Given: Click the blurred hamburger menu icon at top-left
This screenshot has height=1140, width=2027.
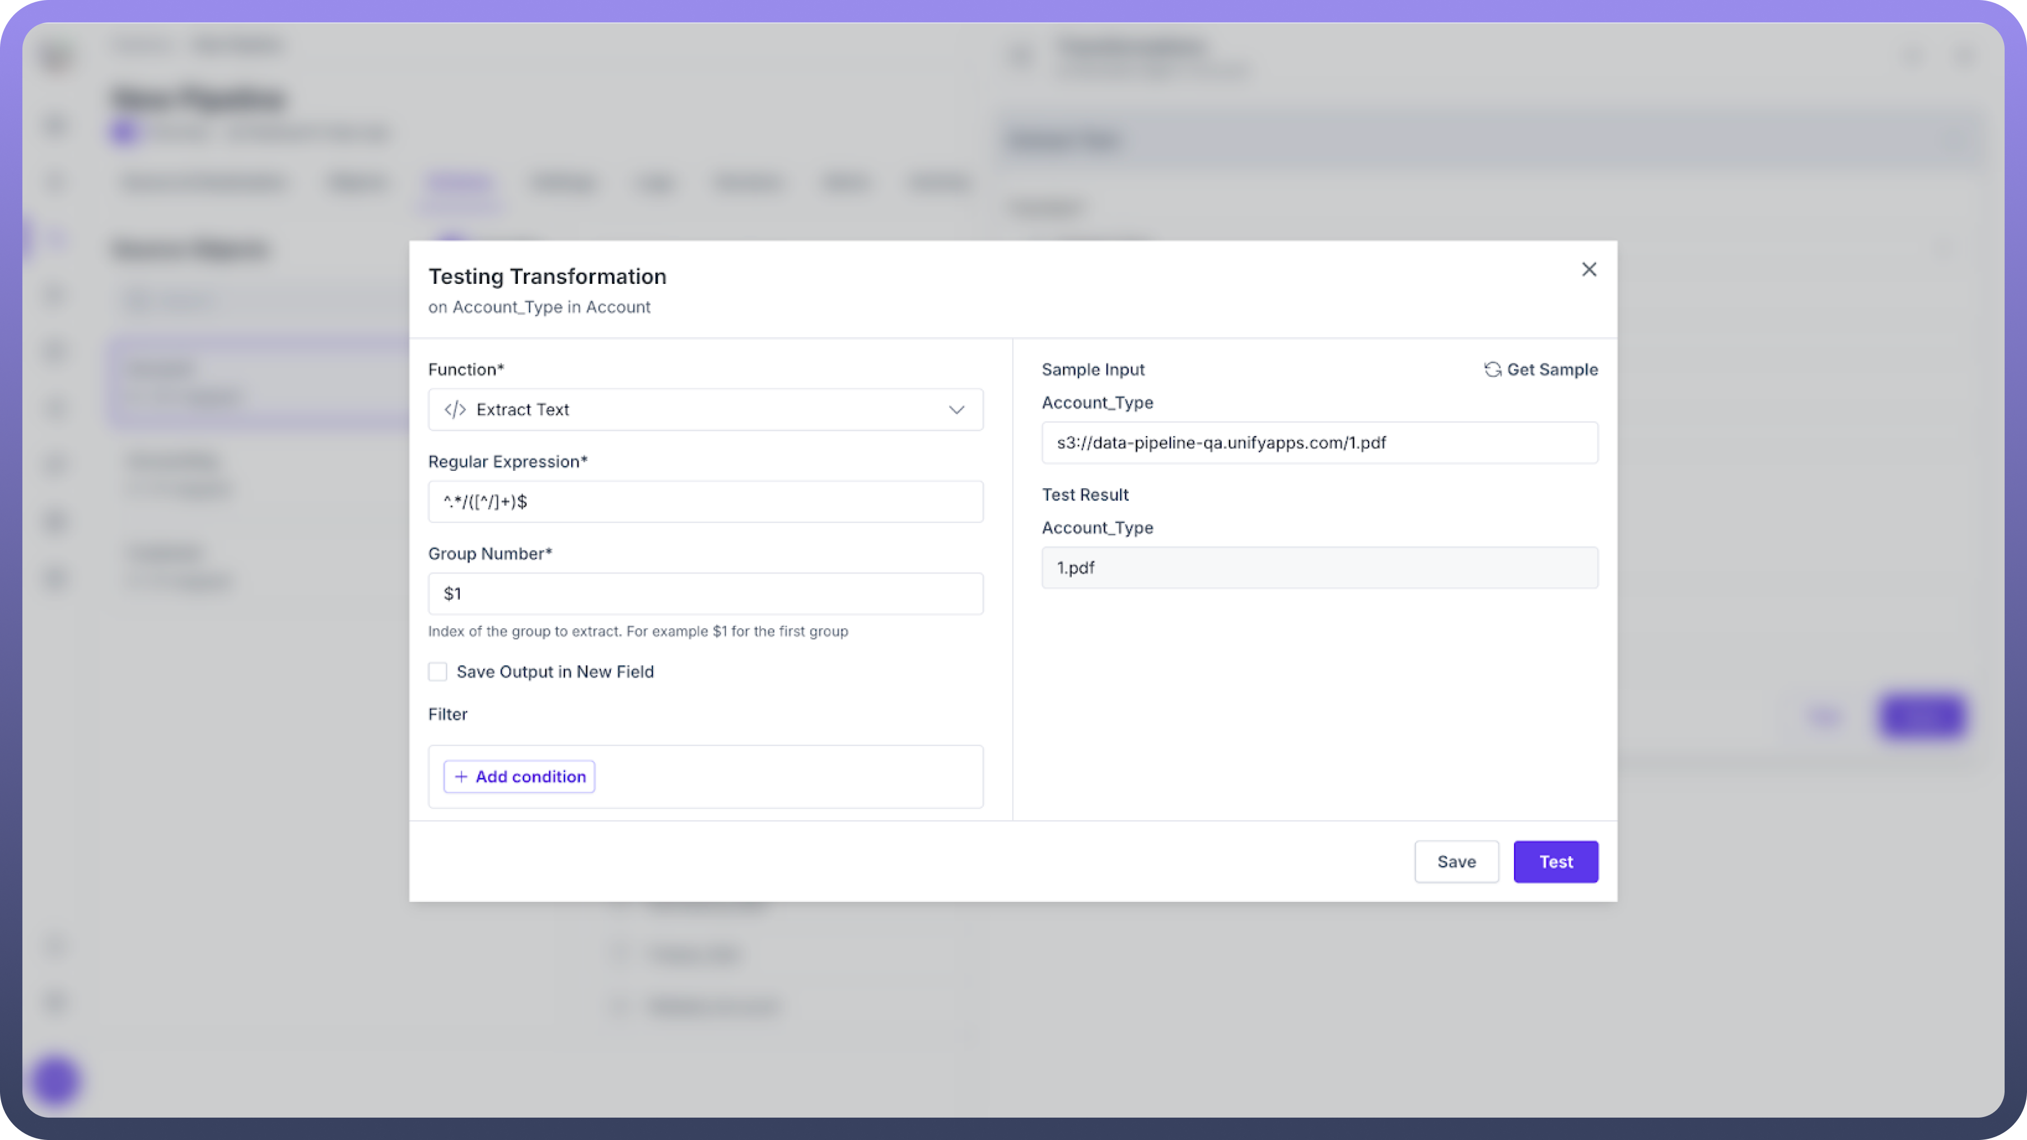Looking at the screenshot, I should [57, 58].
